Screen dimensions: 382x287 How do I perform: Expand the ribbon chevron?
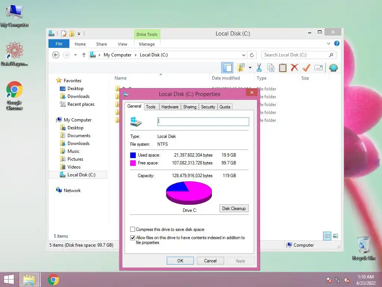[328, 44]
